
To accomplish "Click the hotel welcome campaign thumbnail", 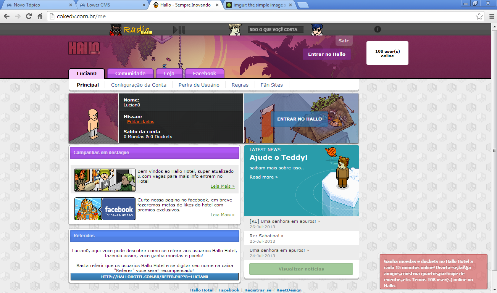I will tap(105, 180).
